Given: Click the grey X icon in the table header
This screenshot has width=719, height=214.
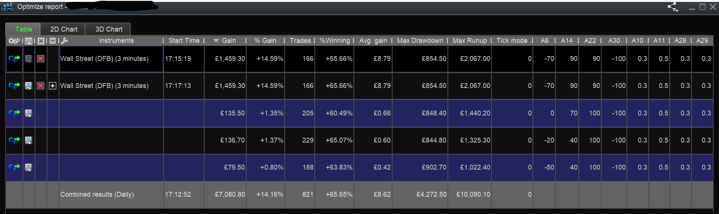Looking at the screenshot, I should click(x=41, y=41).
